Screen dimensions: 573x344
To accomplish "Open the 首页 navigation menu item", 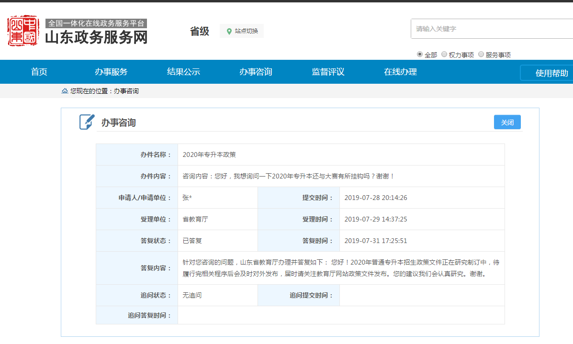I will click(39, 72).
